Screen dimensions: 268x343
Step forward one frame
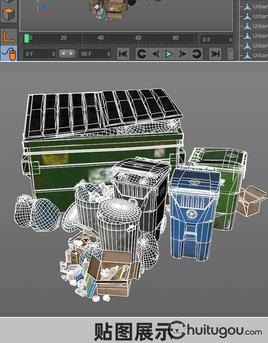pyautogui.click(x=183, y=54)
